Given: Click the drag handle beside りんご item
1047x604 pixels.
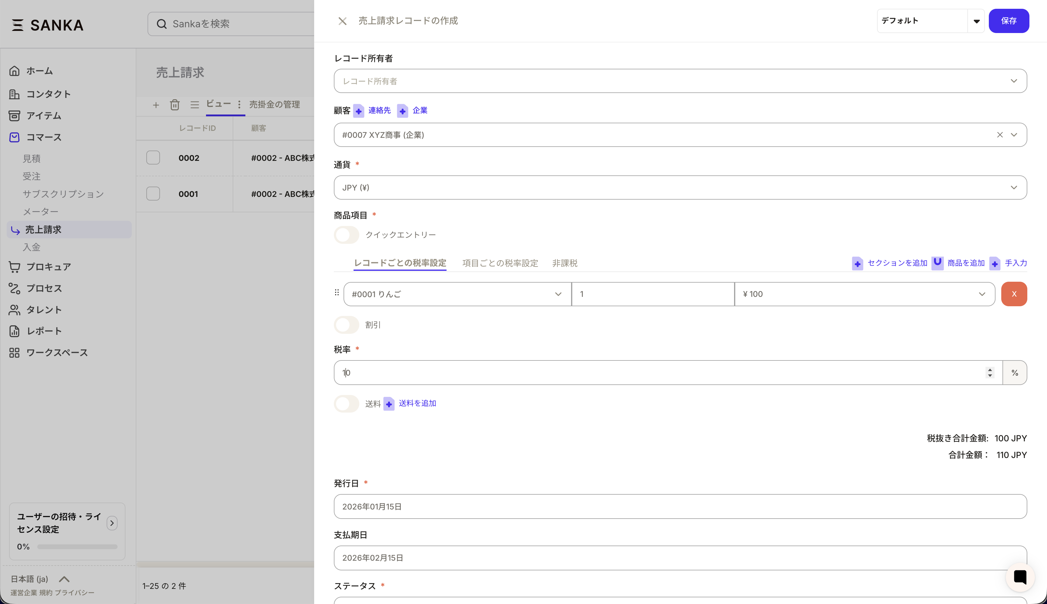Looking at the screenshot, I should point(337,293).
